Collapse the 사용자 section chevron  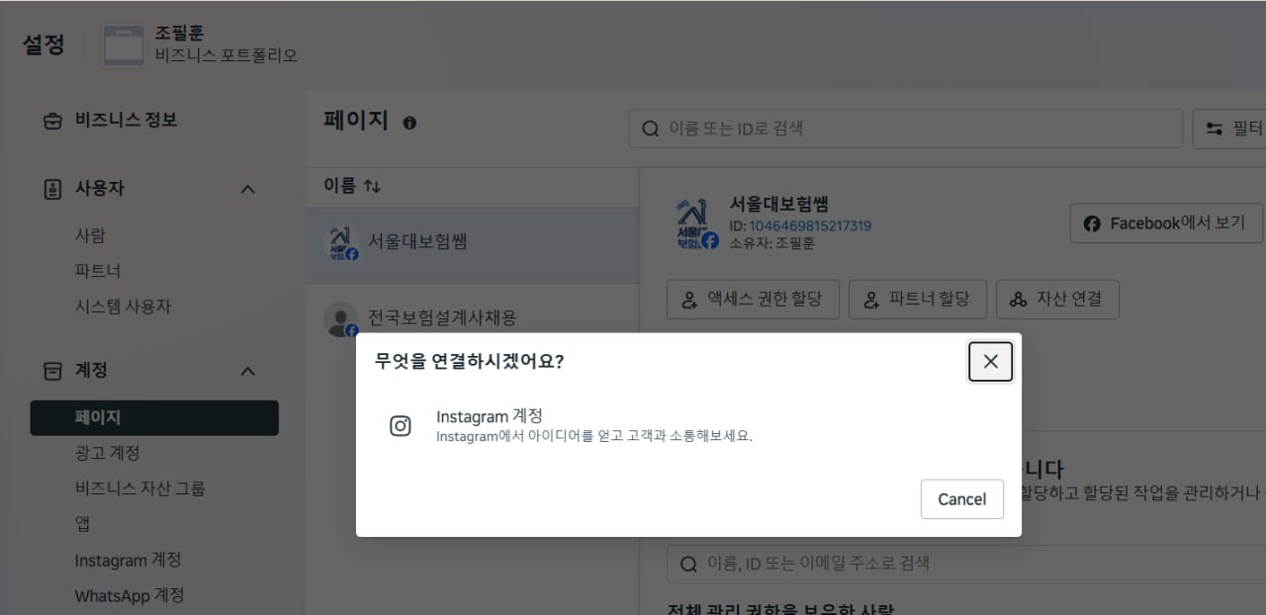(x=248, y=189)
